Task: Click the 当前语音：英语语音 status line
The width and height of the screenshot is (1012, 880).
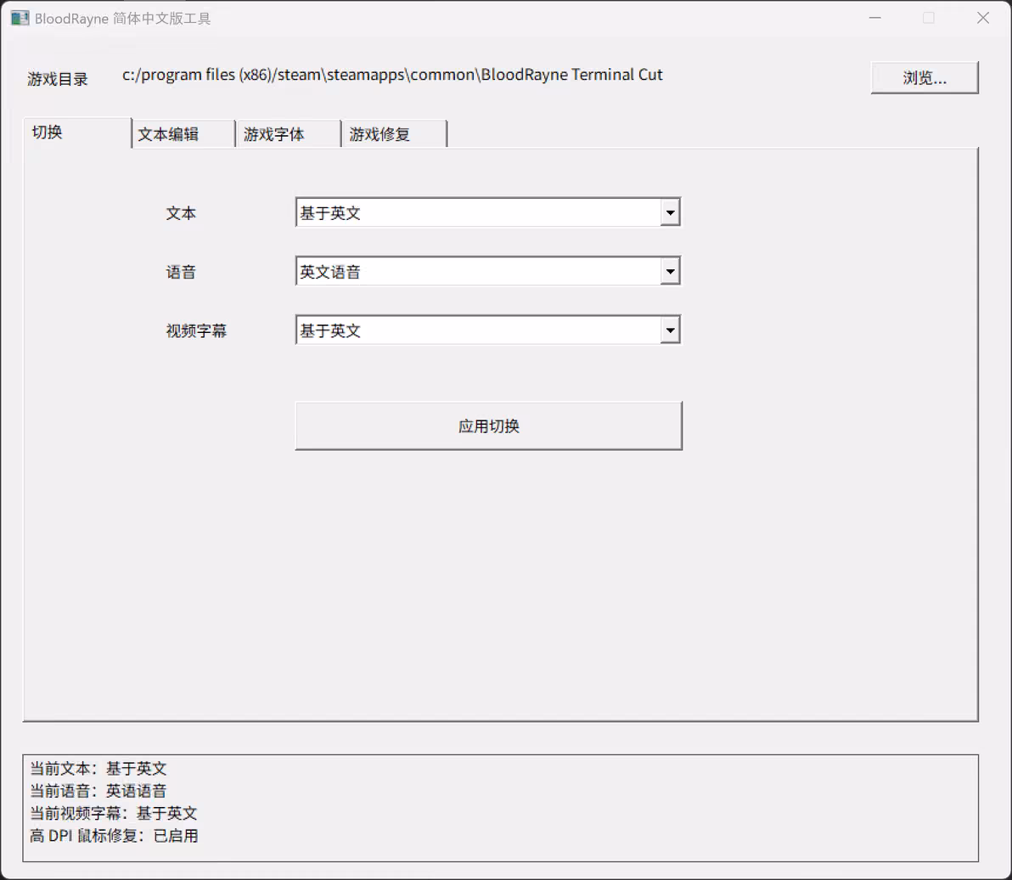Action: 98,791
